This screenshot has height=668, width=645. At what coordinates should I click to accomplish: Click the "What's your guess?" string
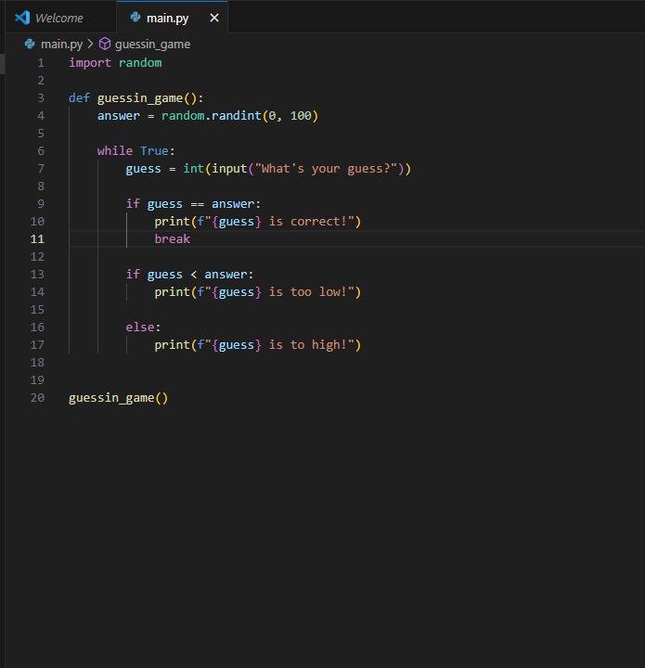pyautogui.click(x=329, y=168)
